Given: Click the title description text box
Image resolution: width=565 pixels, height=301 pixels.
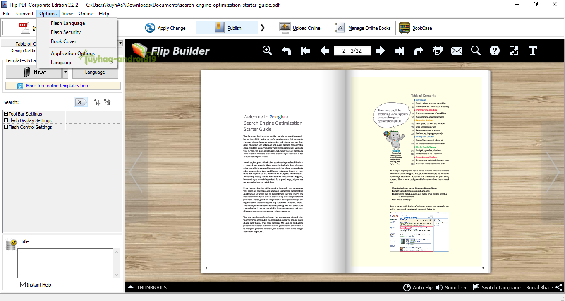Looking at the screenshot, I should (x=65, y=263).
